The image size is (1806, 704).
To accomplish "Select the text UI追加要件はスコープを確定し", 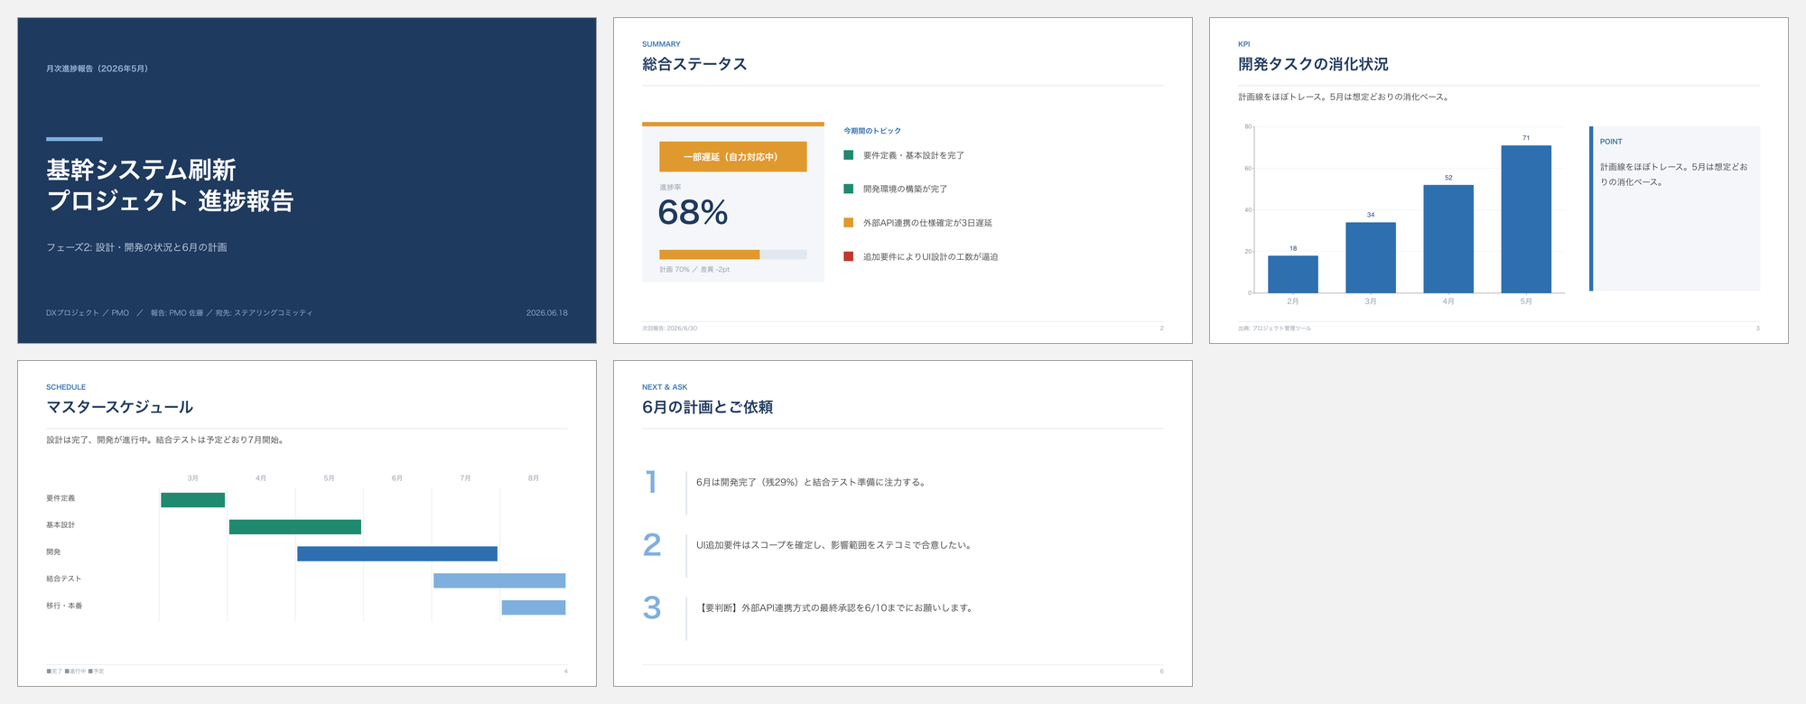I will click(x=835, y=545).
